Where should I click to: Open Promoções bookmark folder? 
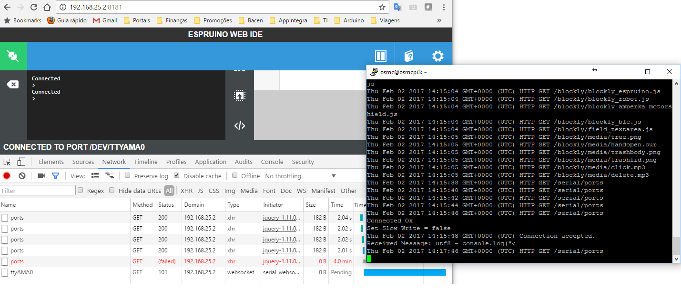click(x=213, y=20)
